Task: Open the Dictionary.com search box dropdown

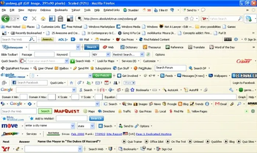Action: pos(78,47)
